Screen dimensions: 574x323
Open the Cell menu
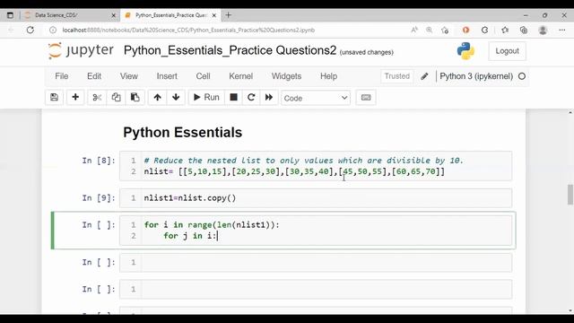pos(204,76)
